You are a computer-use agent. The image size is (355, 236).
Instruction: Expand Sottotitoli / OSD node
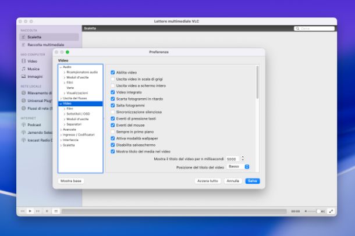pyautogui.click(x=65, y=114)
